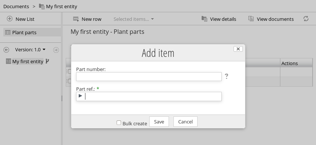Add a New row

click(x=91, y=19)
